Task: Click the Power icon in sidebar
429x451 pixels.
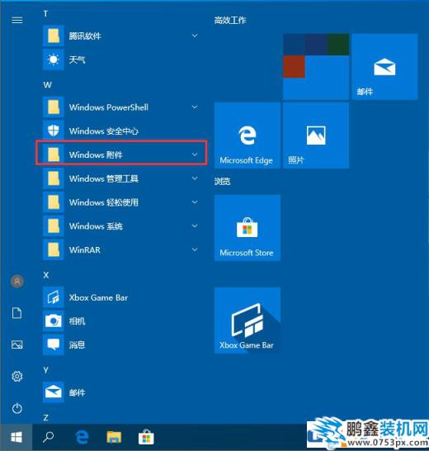Action: click(17, 408)
